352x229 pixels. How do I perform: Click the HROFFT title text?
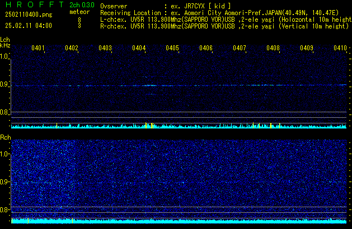pos(35,4)
